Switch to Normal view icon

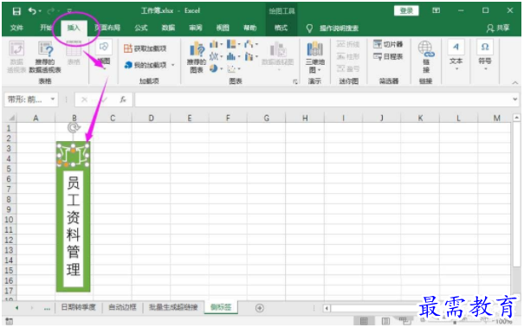pyautogui.click(x=364, y=321)
